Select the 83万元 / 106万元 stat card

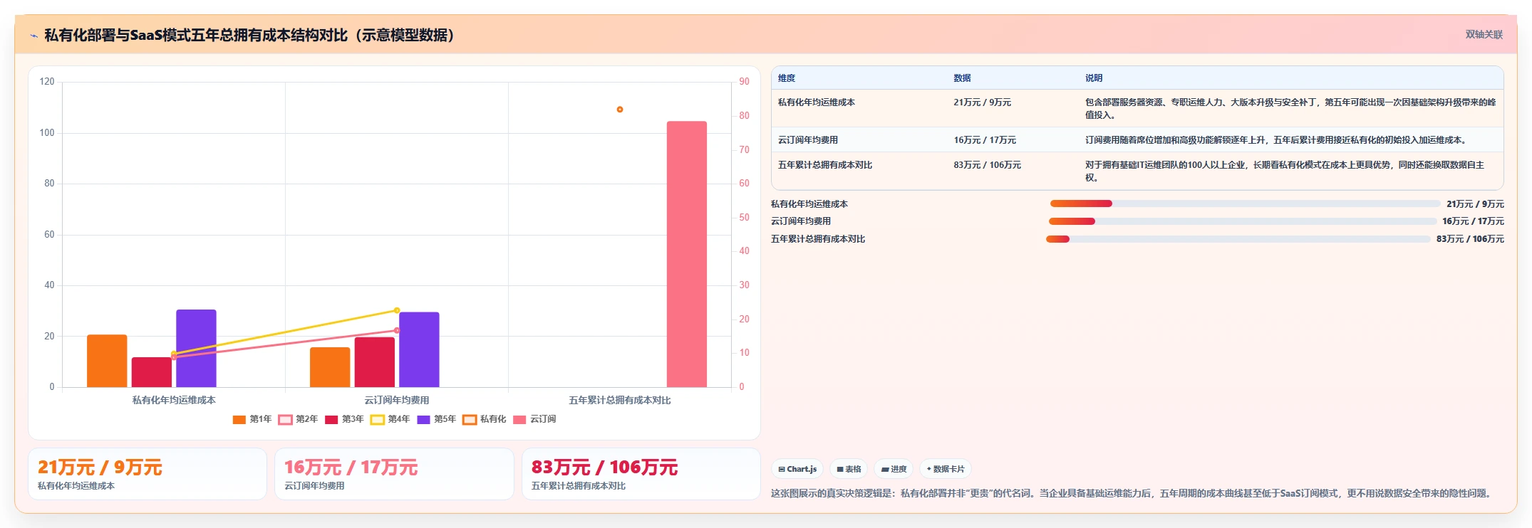(641, 474)
